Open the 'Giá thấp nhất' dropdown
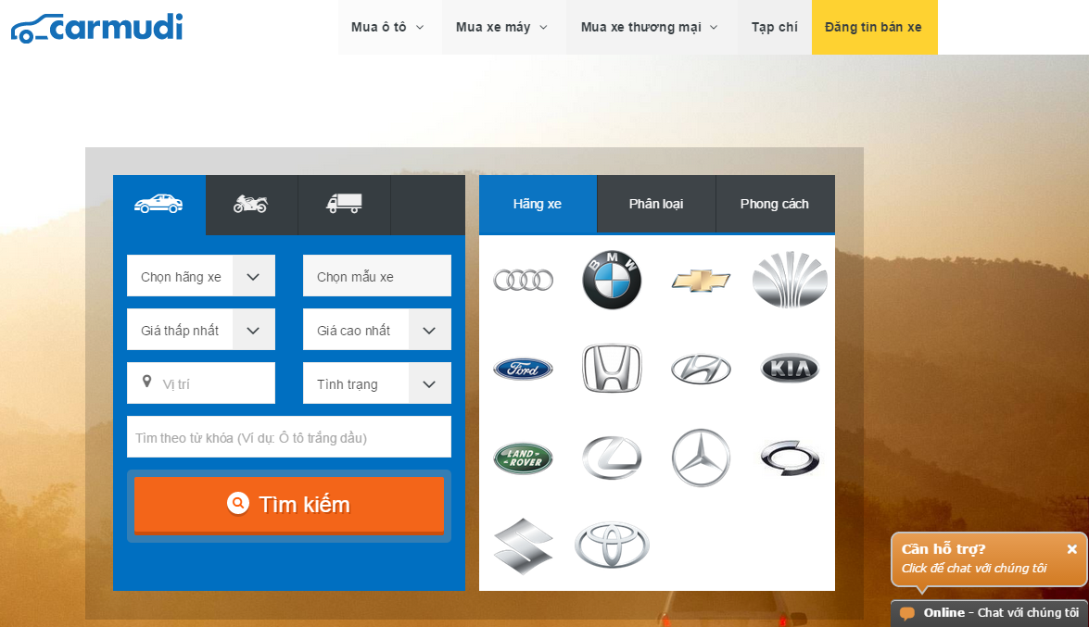Viewport: 1089px width, 627px height. pos(201,330)
